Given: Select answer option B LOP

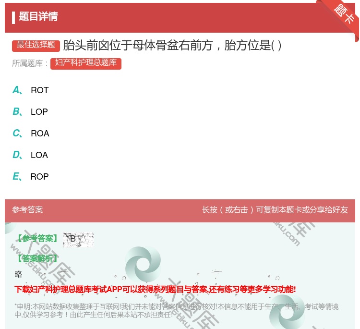Looking at the screenshot, I should click(30, 111).
